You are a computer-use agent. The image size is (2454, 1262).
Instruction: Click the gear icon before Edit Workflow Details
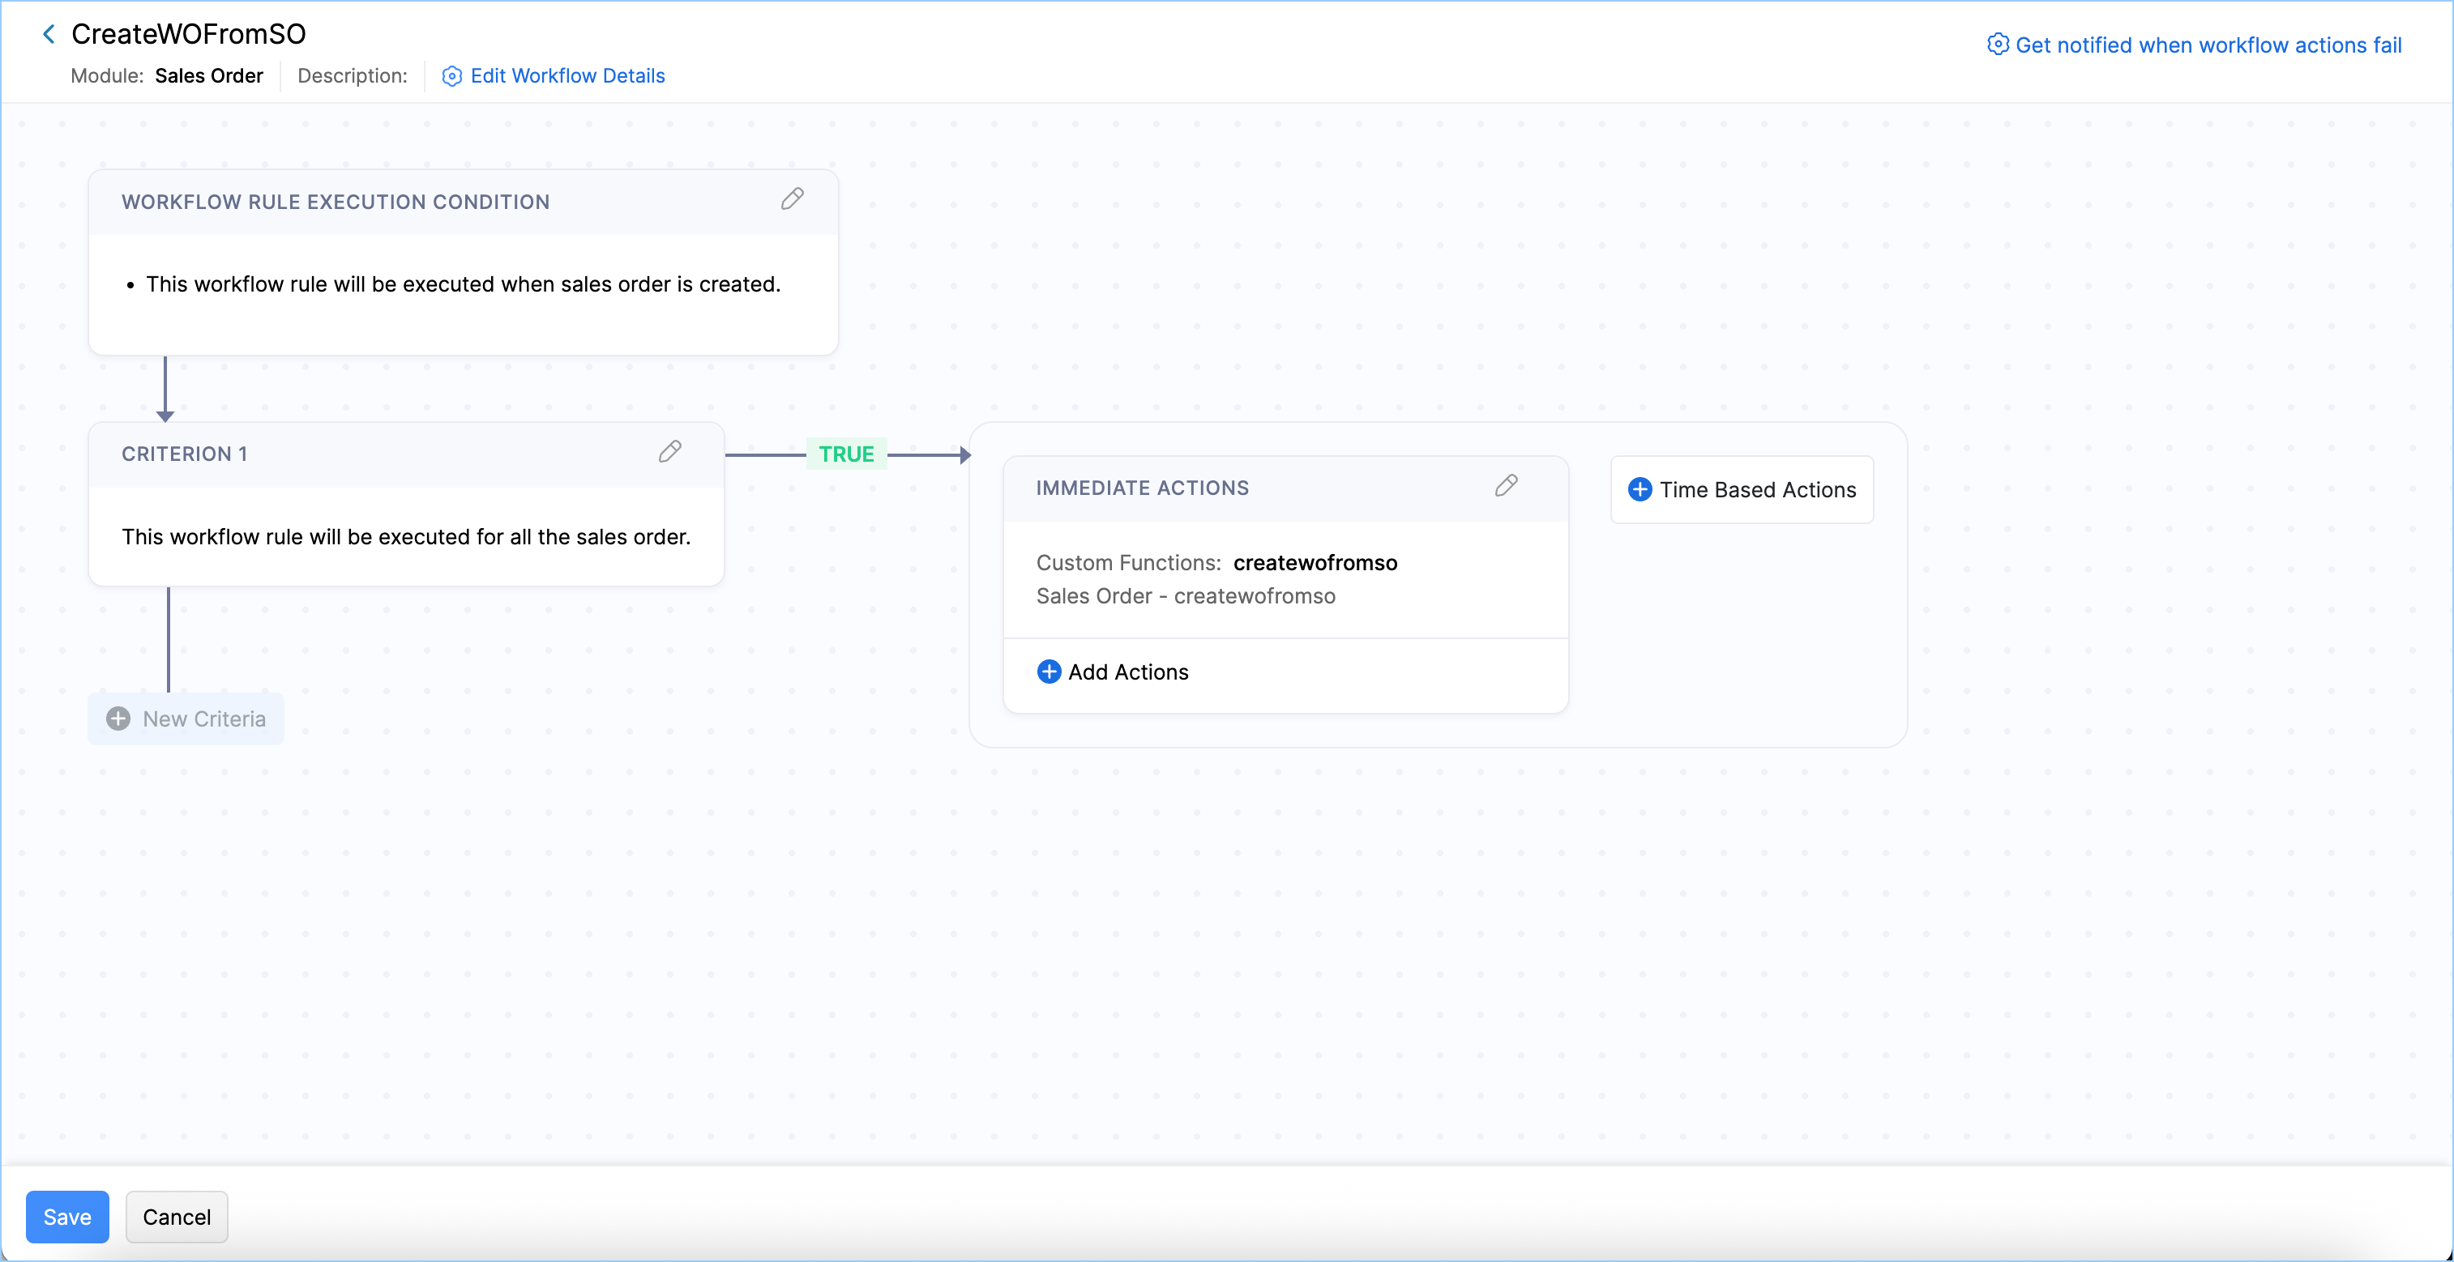[451, 76]
